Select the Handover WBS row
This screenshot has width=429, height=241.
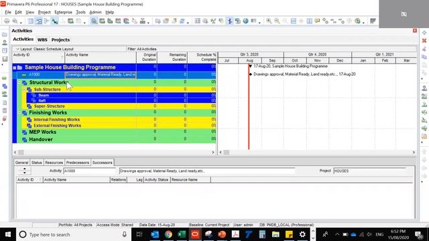point(114,139)
